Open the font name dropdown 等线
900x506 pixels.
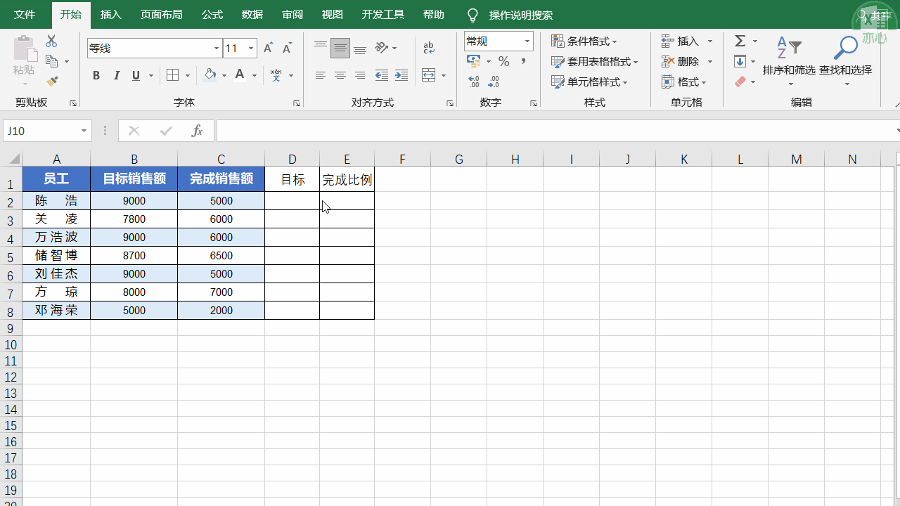pos(217,48)
